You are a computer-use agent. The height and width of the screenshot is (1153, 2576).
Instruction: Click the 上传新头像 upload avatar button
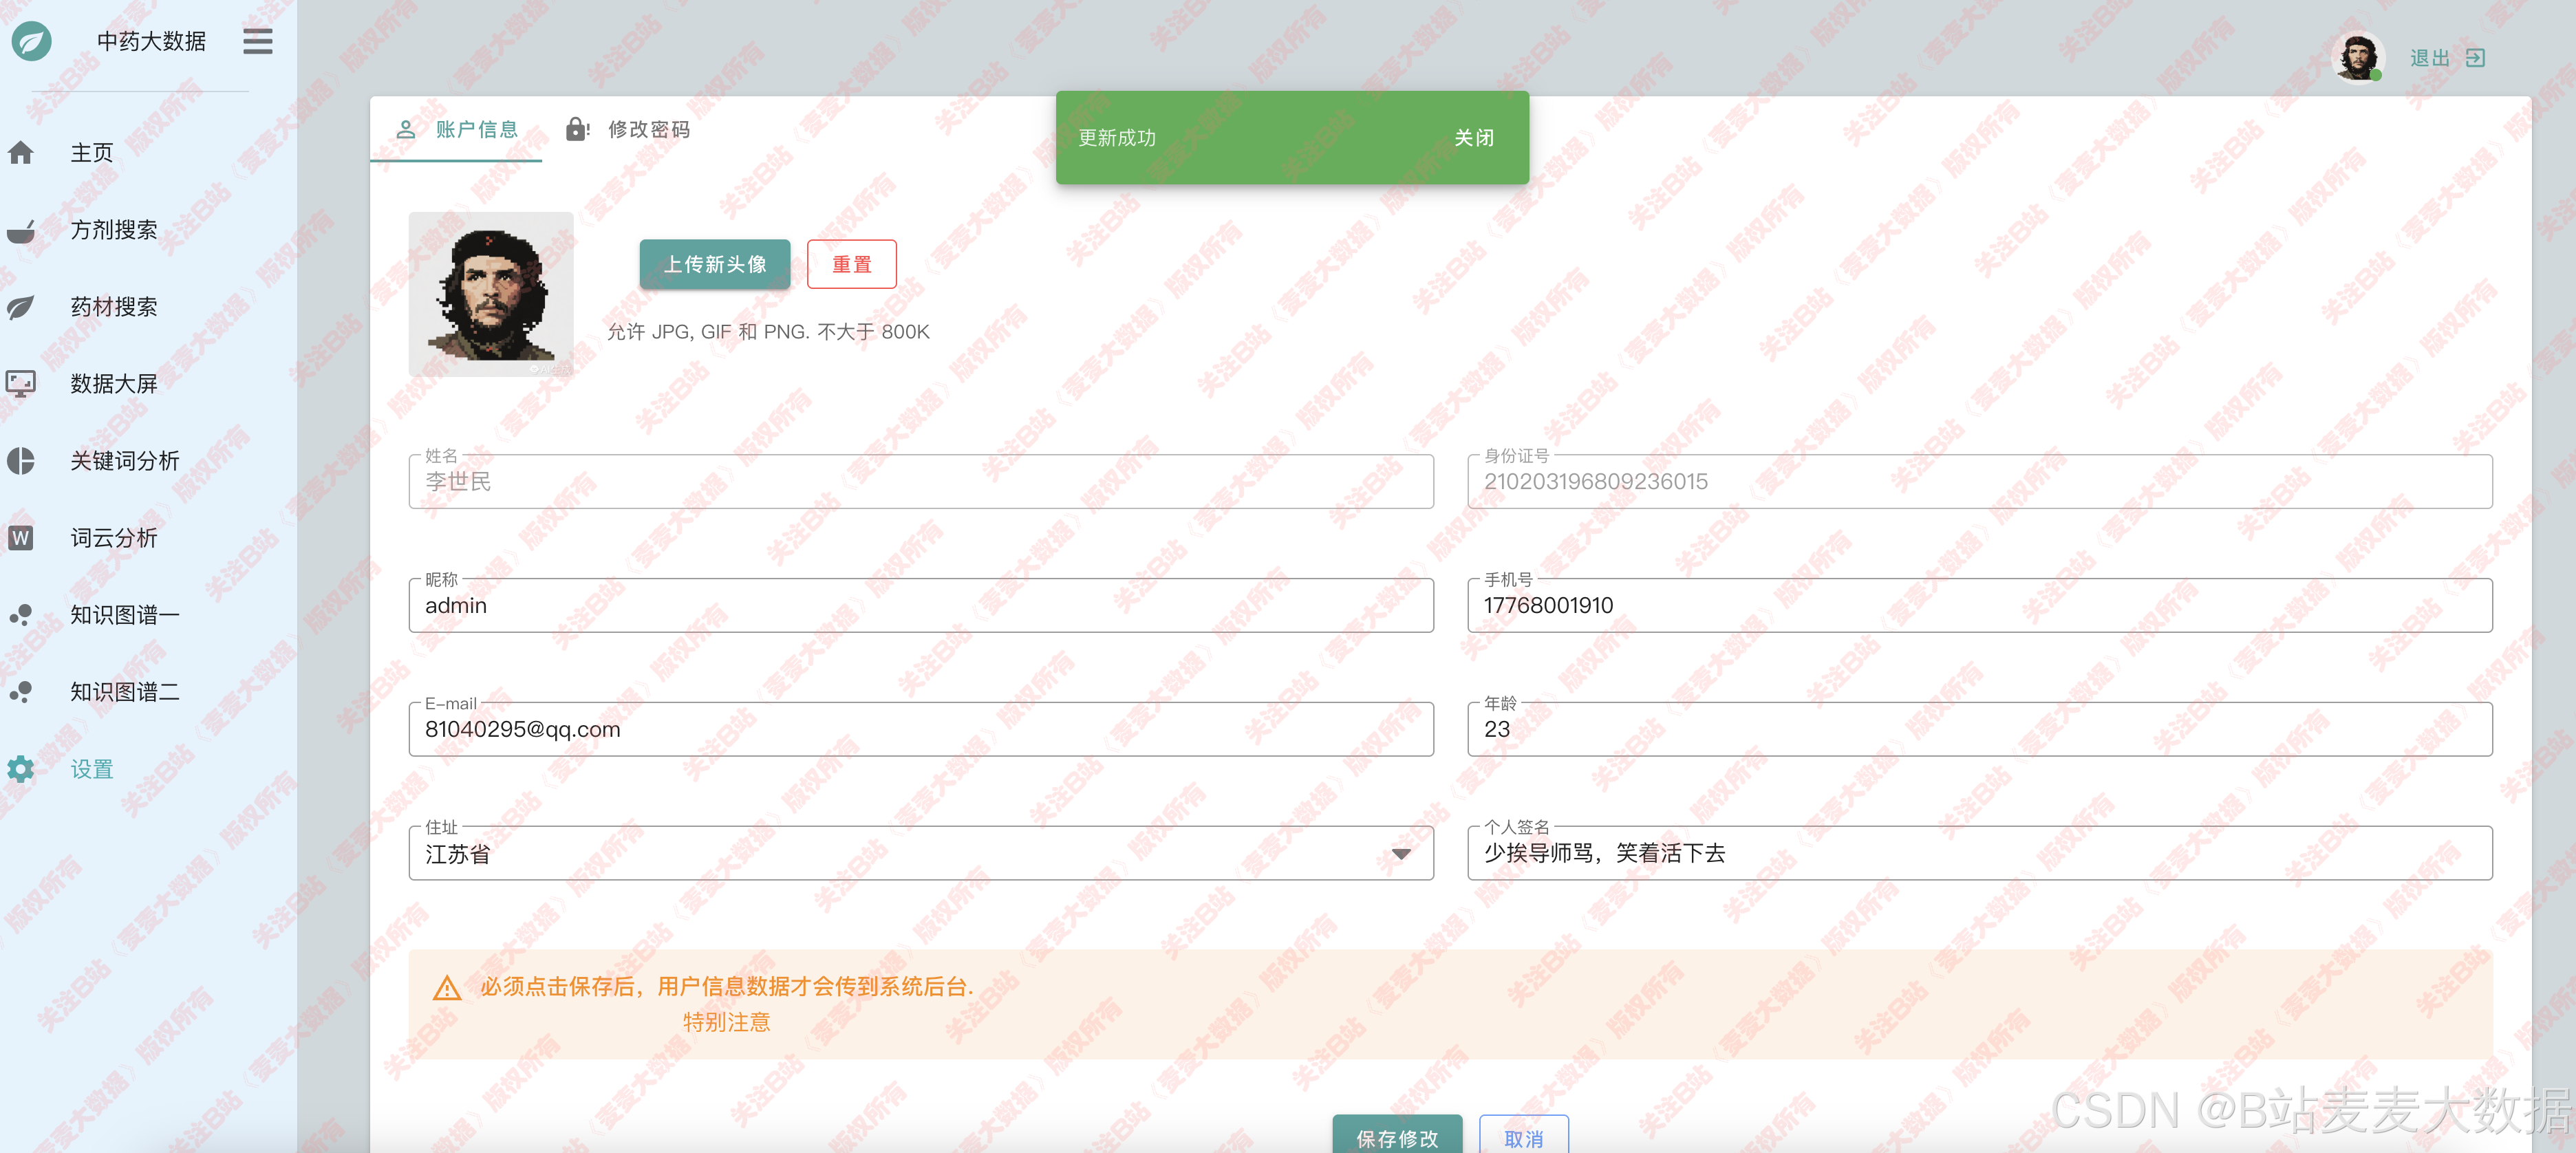pos(714,264)
